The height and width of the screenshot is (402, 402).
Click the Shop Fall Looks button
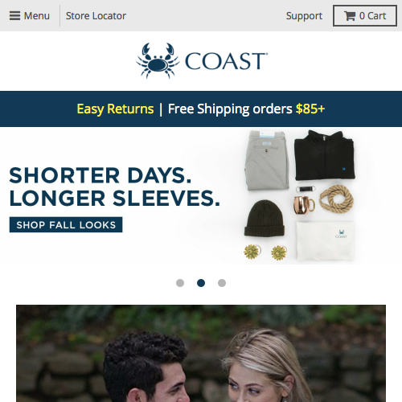click(x=66, y=224)
